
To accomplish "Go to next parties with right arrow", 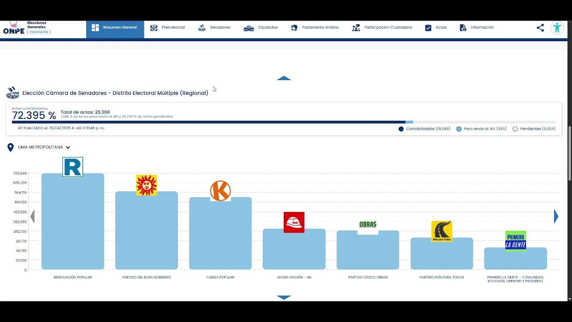I will 556,216.
